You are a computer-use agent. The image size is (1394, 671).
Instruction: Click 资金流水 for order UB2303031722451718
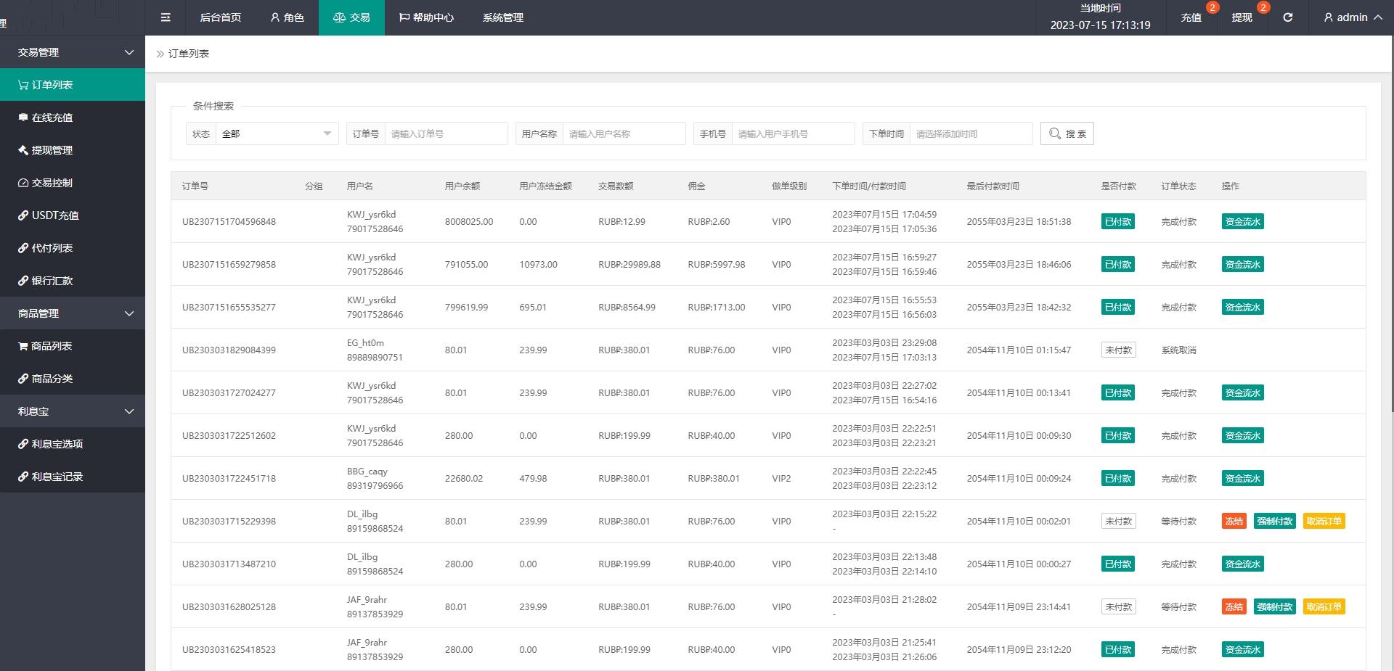click(x=1242, y=479)
